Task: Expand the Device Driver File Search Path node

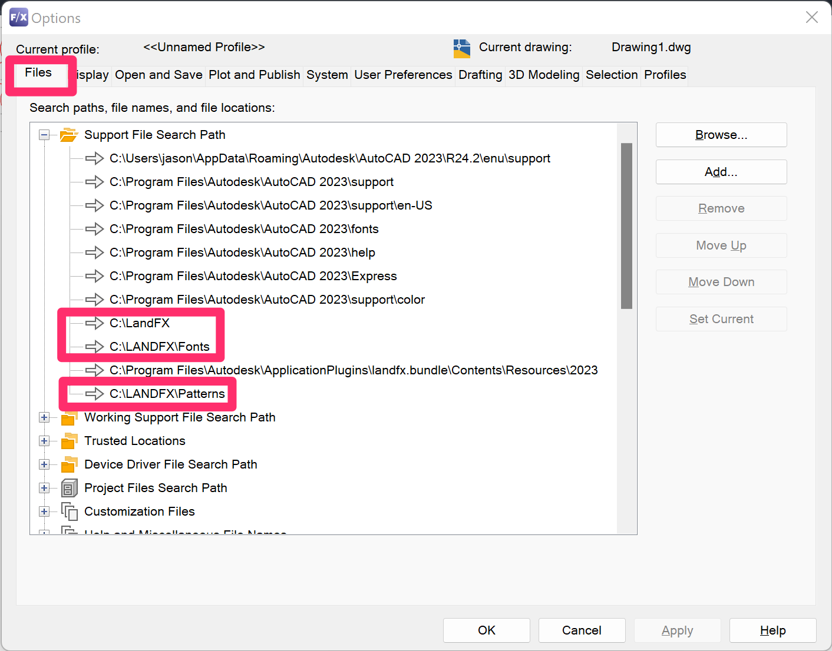Action: click(x=44, y=464)
